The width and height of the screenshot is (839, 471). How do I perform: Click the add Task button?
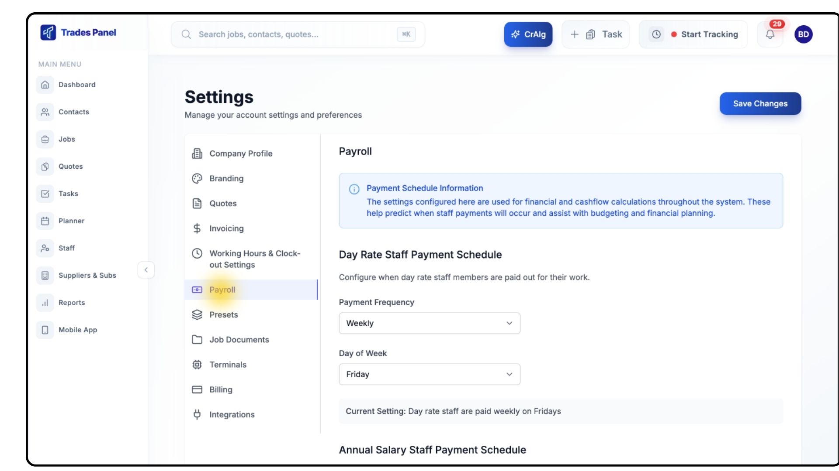[x=596, y=34]
